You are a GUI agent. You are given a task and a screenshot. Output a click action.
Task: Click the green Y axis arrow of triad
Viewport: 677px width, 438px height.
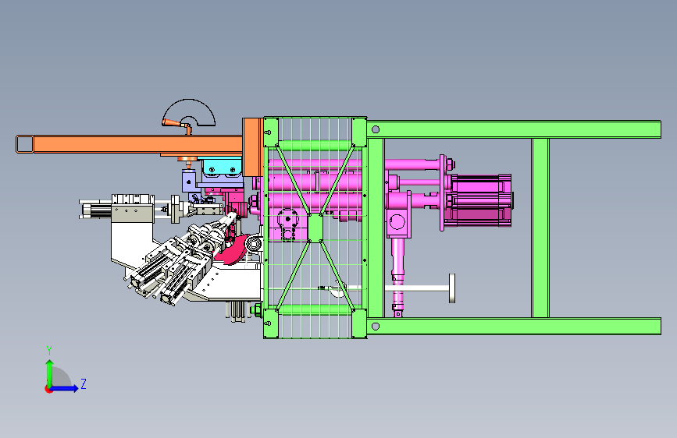50,373
